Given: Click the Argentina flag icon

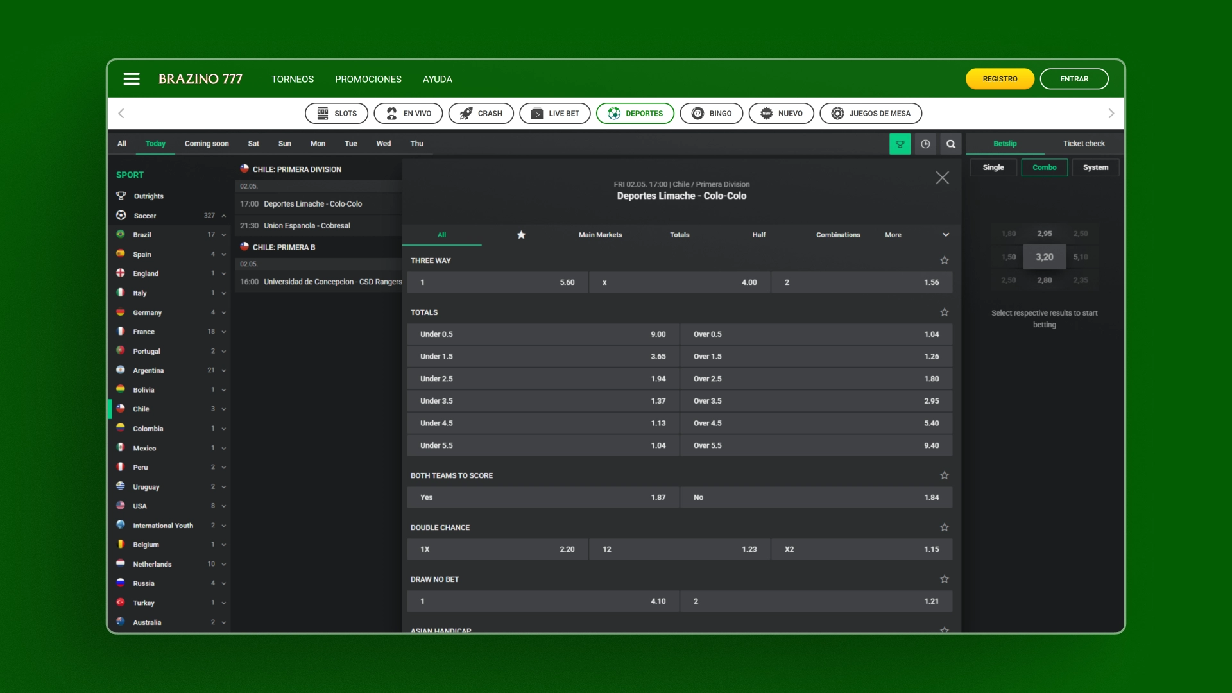Looking at the screenshot, I should [121, 370].
